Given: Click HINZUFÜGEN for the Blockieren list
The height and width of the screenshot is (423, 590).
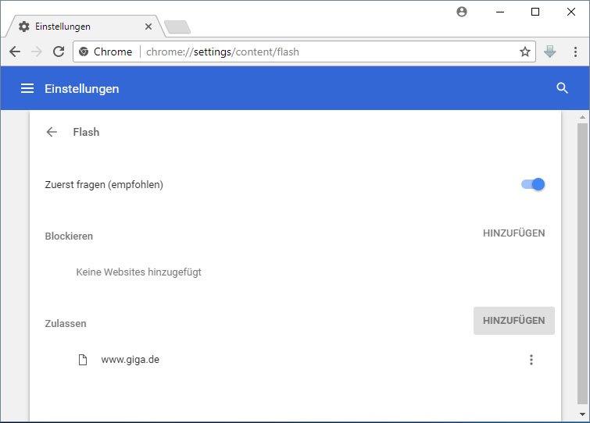Looking at the screenshot, I should [x=513, y=233].
